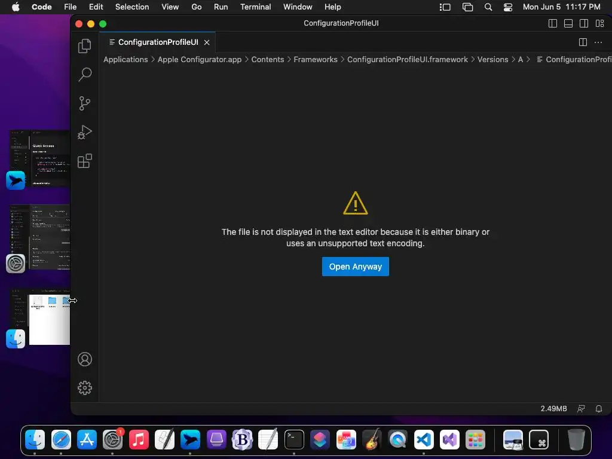Open notifications bell in status bar
Screen dimensions: 612x459
(x=599, y=409)
